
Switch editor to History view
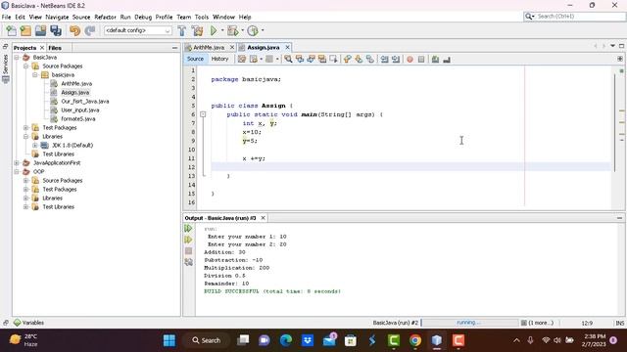219,59
